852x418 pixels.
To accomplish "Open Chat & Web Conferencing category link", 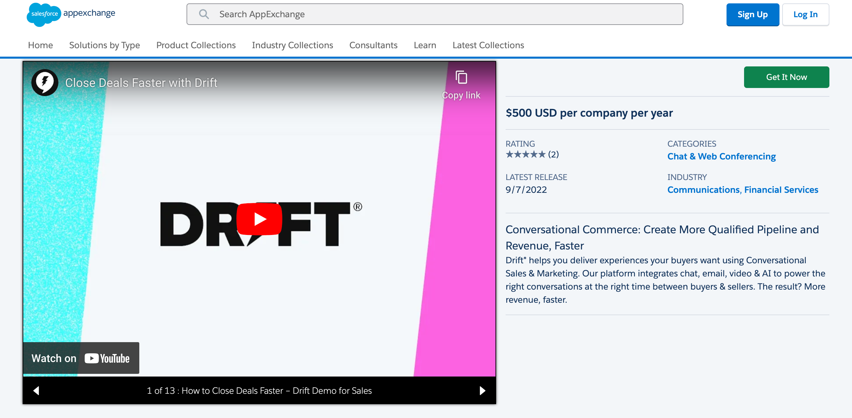I will [721, 156].
